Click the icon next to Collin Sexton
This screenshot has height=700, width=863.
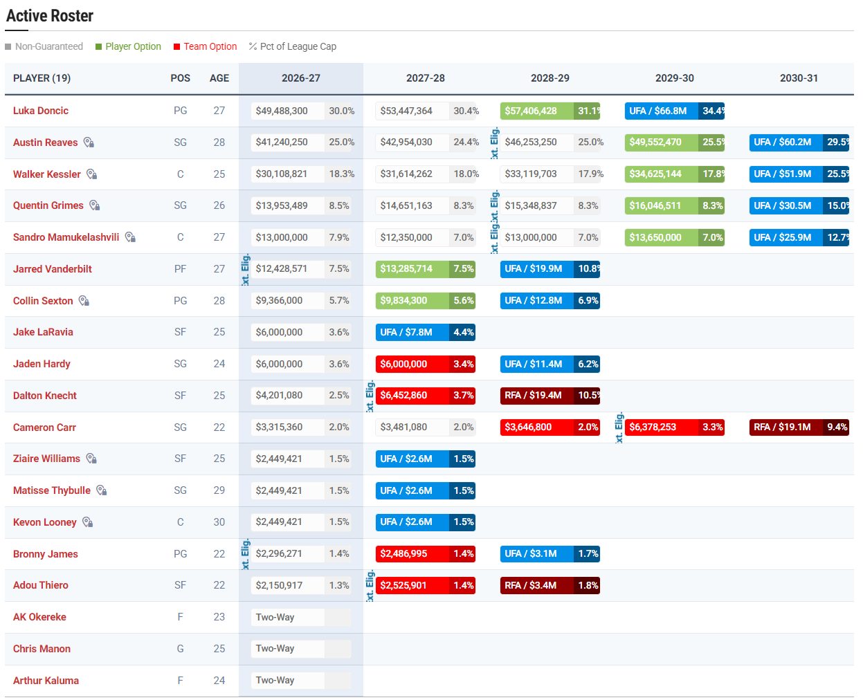[84, 301]
